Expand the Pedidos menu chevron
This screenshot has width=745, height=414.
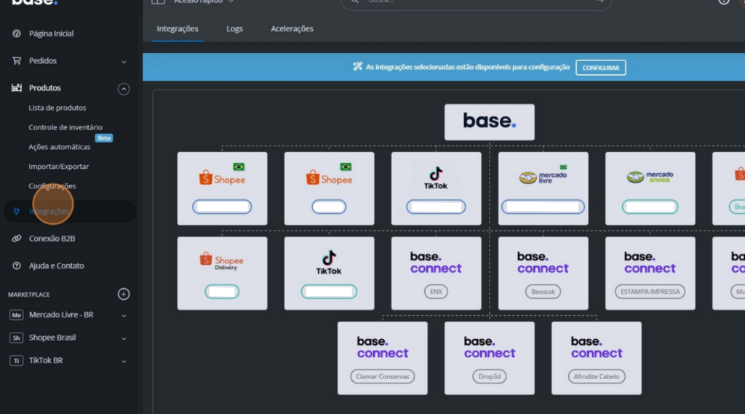point(124,62)
